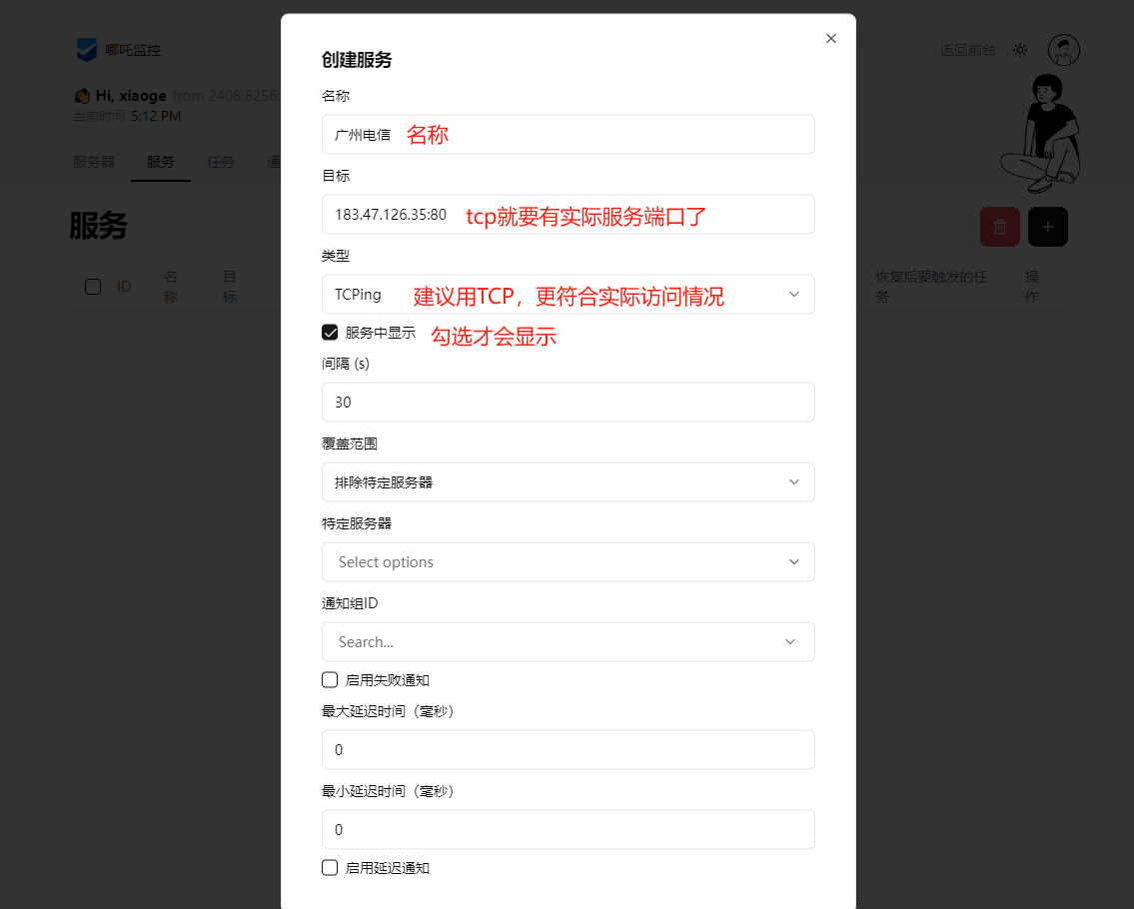Open the specific servers Select options dropdown

(567, 562)
